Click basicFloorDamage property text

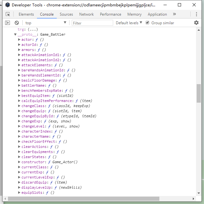pyautogui.click(x=38, y=80)
